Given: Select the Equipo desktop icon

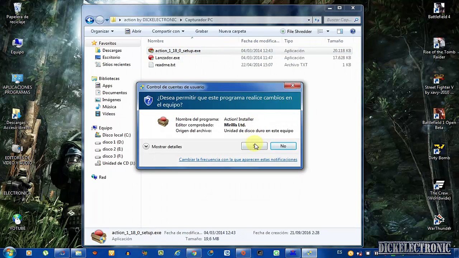Looking at the screenshot, I should [17, 46].
